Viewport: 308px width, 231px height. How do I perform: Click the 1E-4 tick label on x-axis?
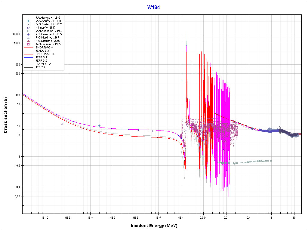(x=180, y=217)
